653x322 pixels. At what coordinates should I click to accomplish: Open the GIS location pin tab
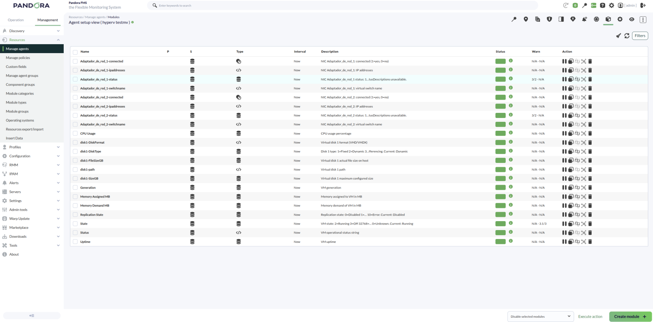[526, 19]
